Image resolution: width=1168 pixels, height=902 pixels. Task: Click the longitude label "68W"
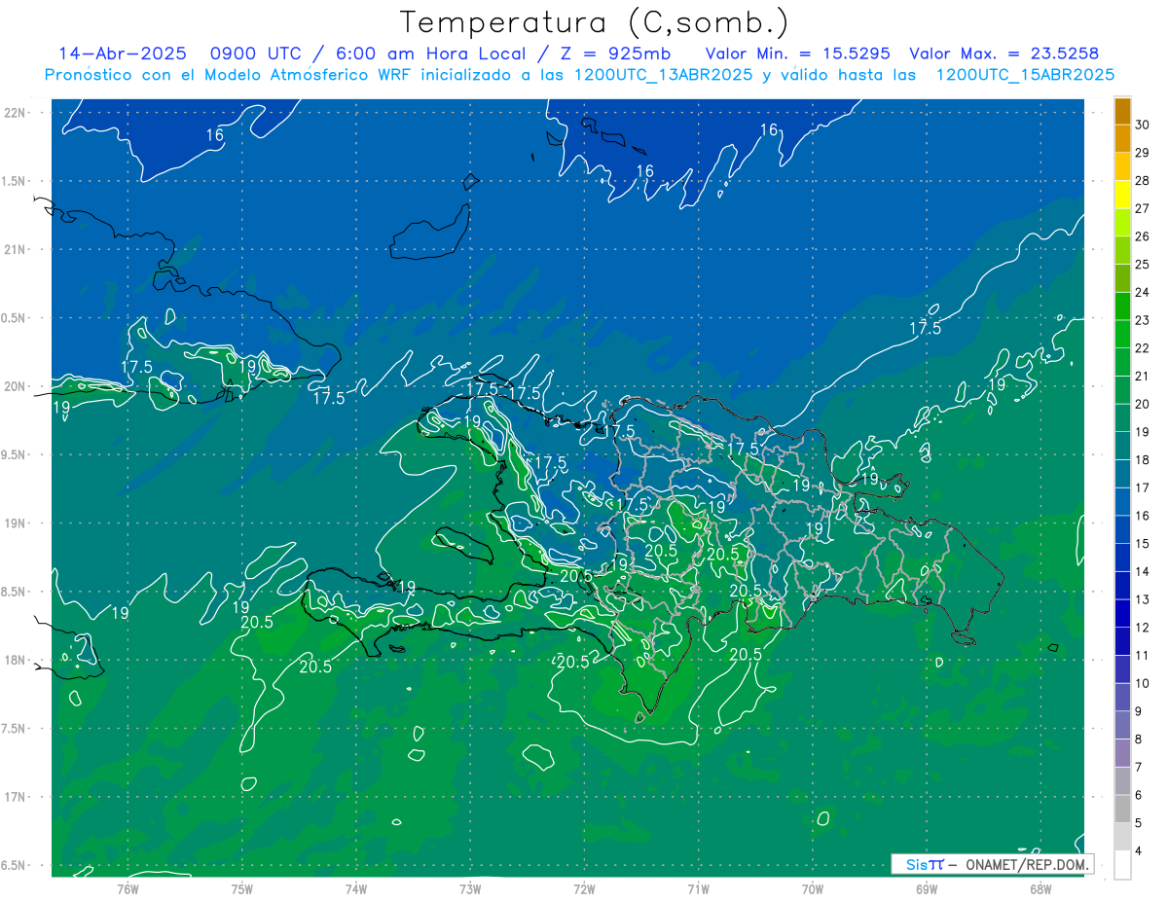coord(1040,888)
